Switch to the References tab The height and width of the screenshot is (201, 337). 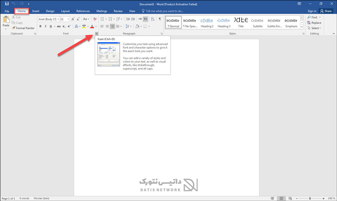[x=83, y=11]
